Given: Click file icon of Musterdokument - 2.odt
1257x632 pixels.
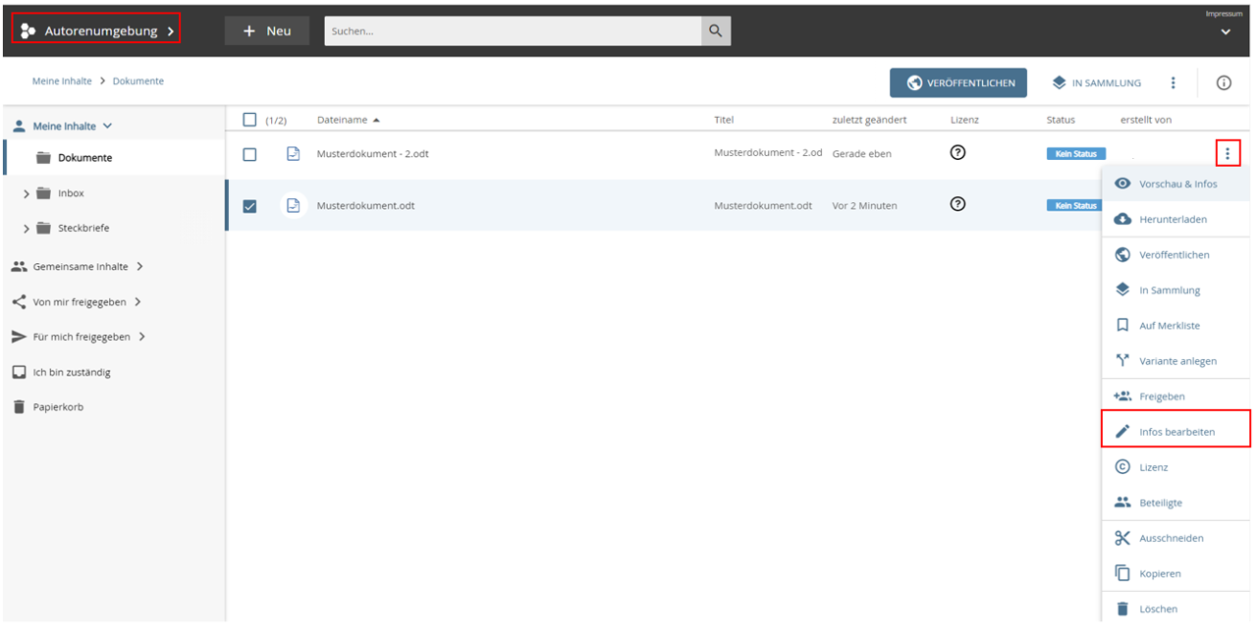Looking at the screenshot, I should [293, 154].
